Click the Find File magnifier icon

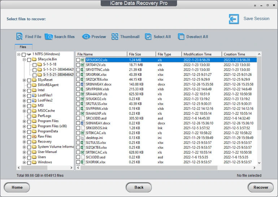(x=19, y=36)
